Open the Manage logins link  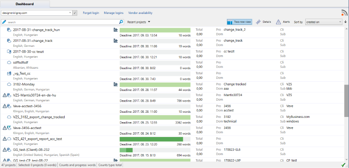(x=114, y=13)
